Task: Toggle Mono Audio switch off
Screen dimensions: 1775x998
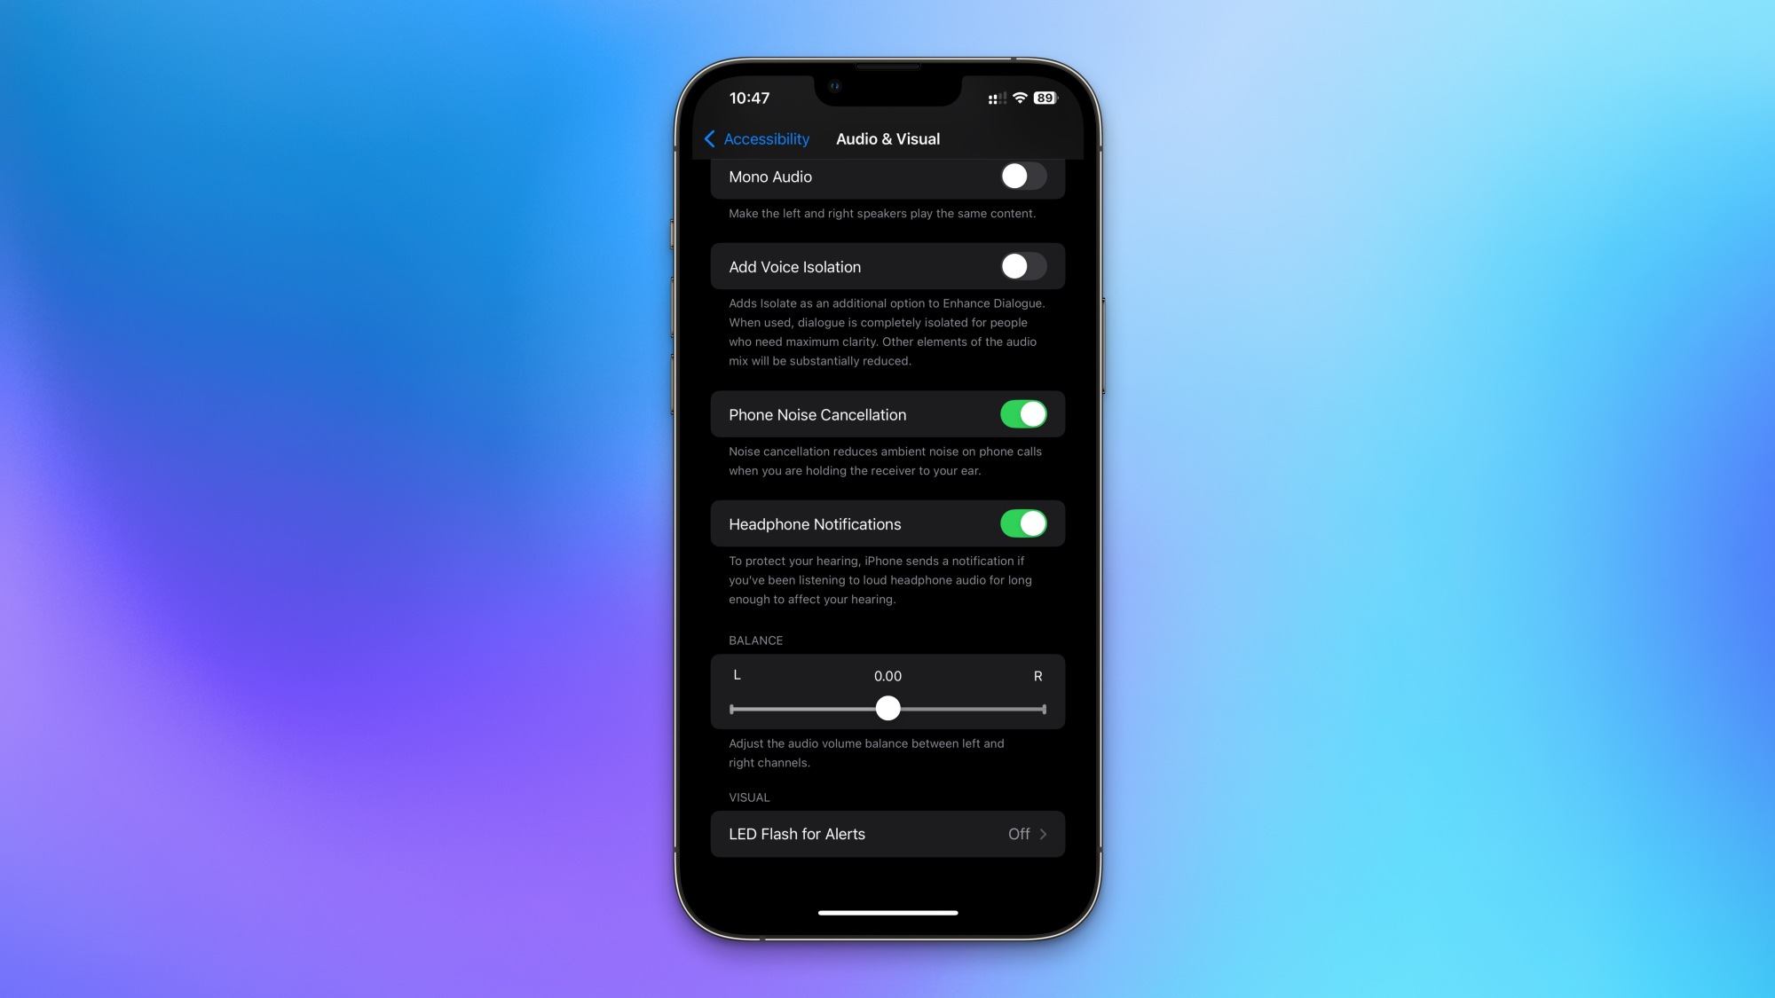Action: (1022, 177)
